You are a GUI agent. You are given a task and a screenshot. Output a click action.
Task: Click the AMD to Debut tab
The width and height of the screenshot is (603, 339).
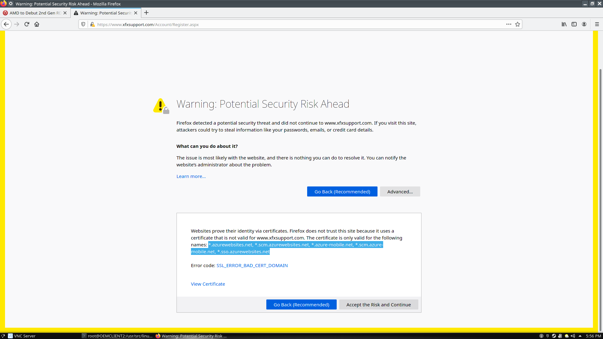tap(35, 13)
